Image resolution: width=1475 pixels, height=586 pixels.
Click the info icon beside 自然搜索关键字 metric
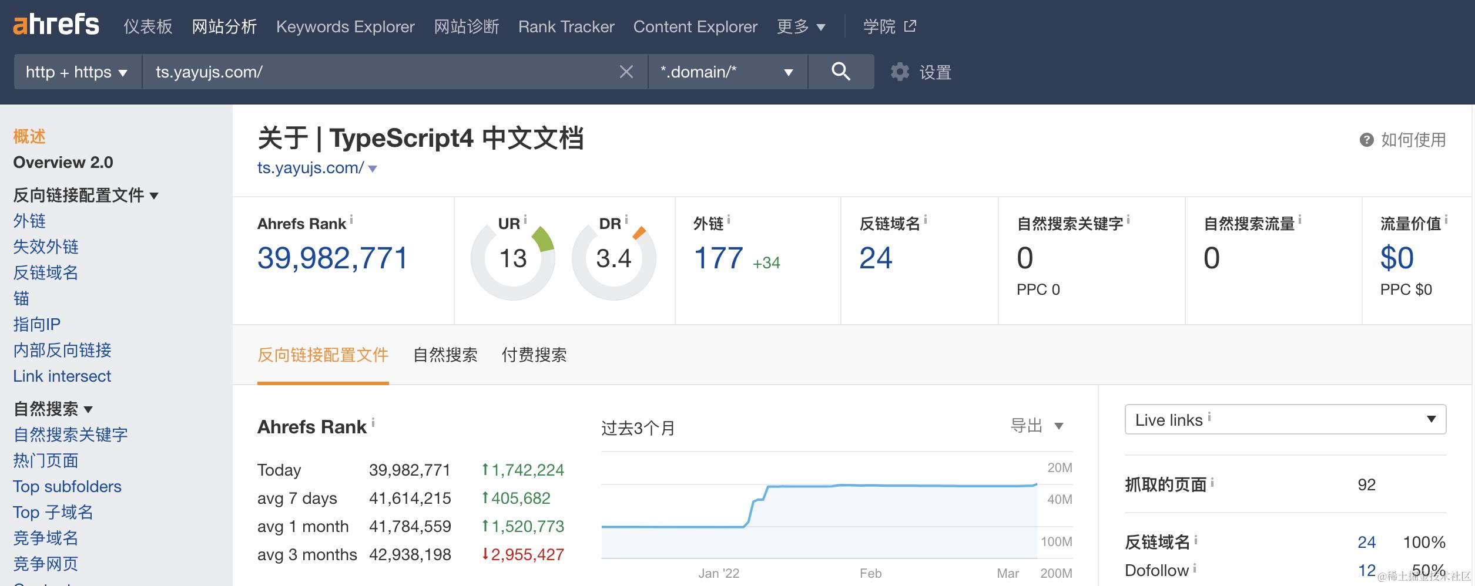click(1128, 220)
